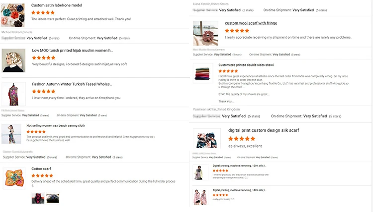Select the 'Hot selling women sex beach sarong cloth' title
Screen dimensions: 373x220
56,126
